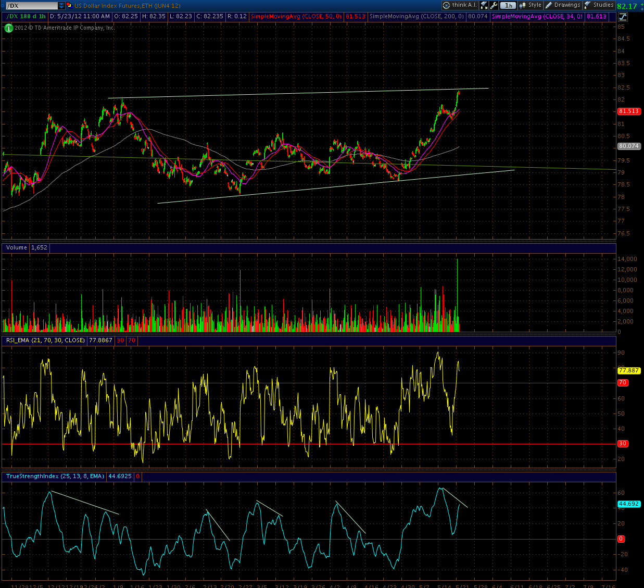Select the SimpleMovingAvg (CLOSE, 34, 0) study label
644x588 pixels.
(x=538, y=16)
